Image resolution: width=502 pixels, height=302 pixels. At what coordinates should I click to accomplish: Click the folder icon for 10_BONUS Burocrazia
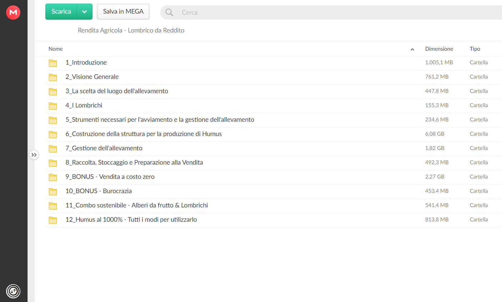[53, 192]
